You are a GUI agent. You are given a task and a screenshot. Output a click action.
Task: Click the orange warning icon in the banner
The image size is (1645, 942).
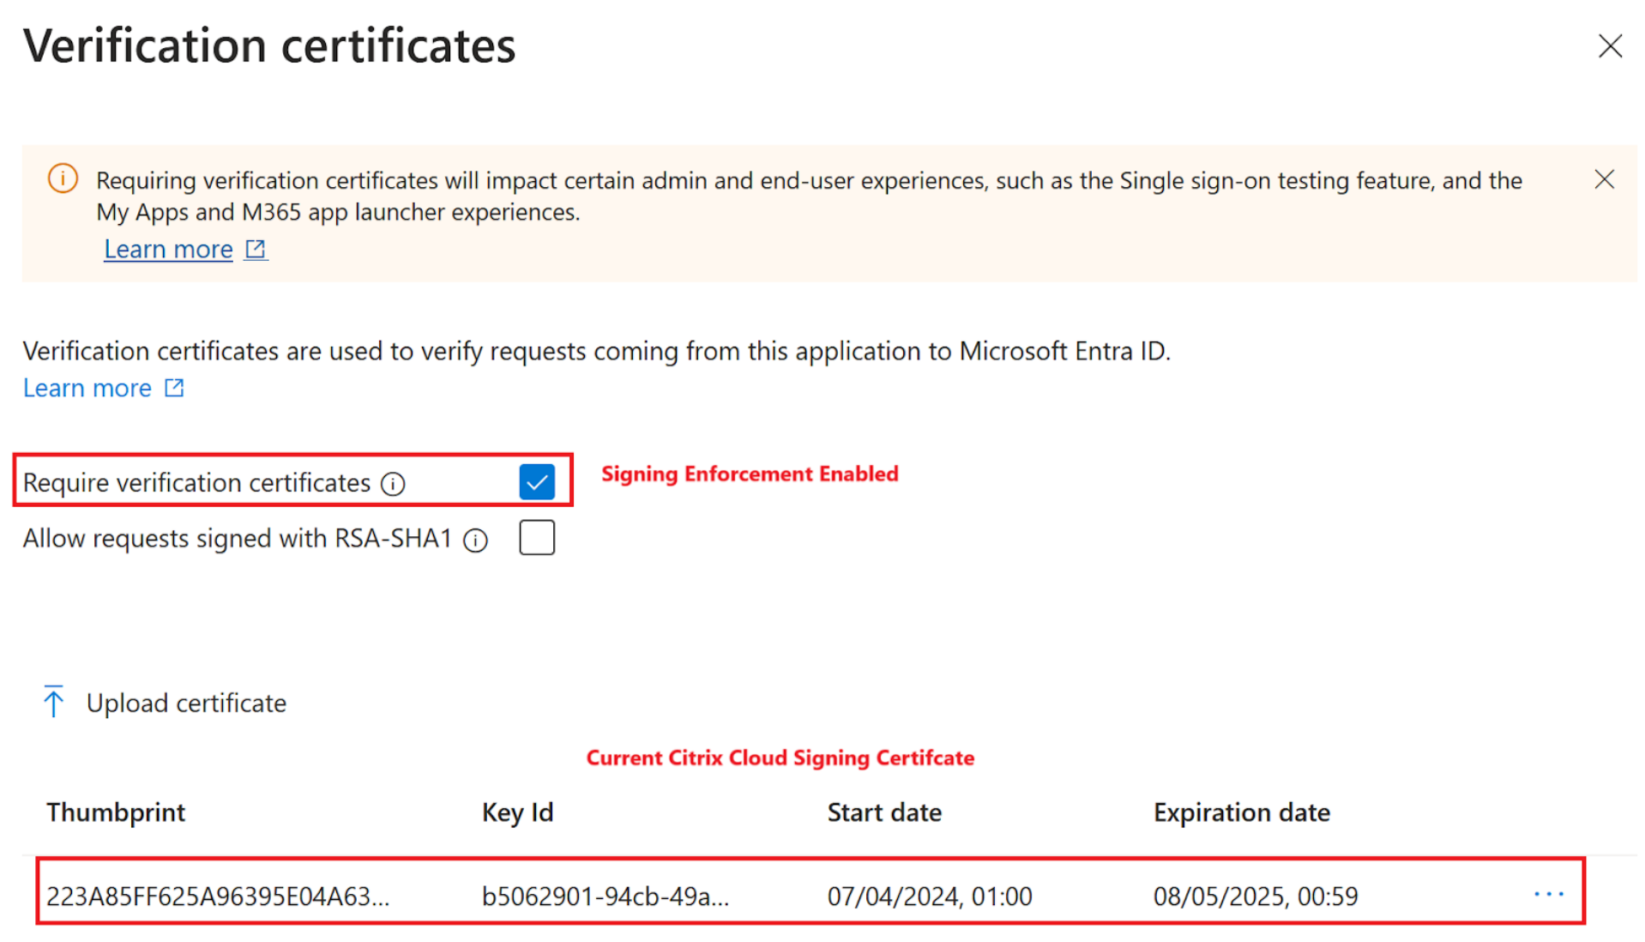[x=62, y=178]
